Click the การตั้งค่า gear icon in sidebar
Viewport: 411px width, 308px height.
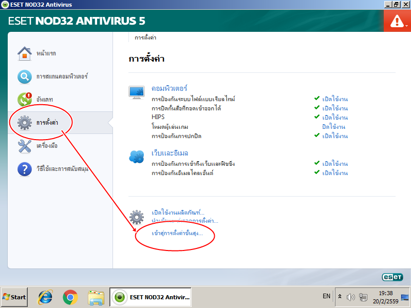point(24,123)
